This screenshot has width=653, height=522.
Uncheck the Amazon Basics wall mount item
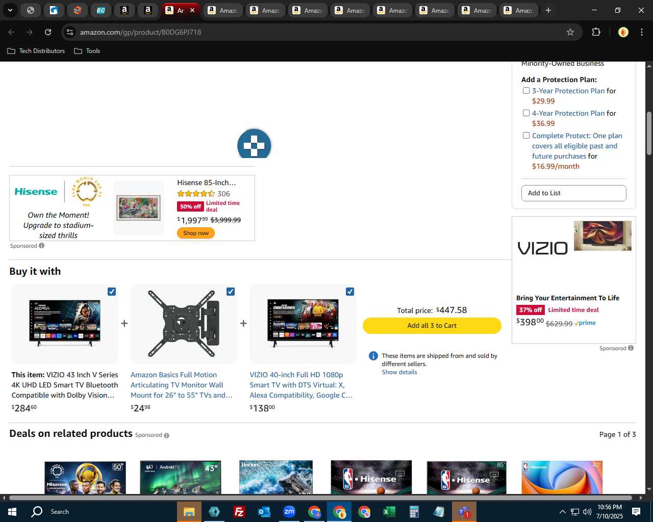(231, 292)
